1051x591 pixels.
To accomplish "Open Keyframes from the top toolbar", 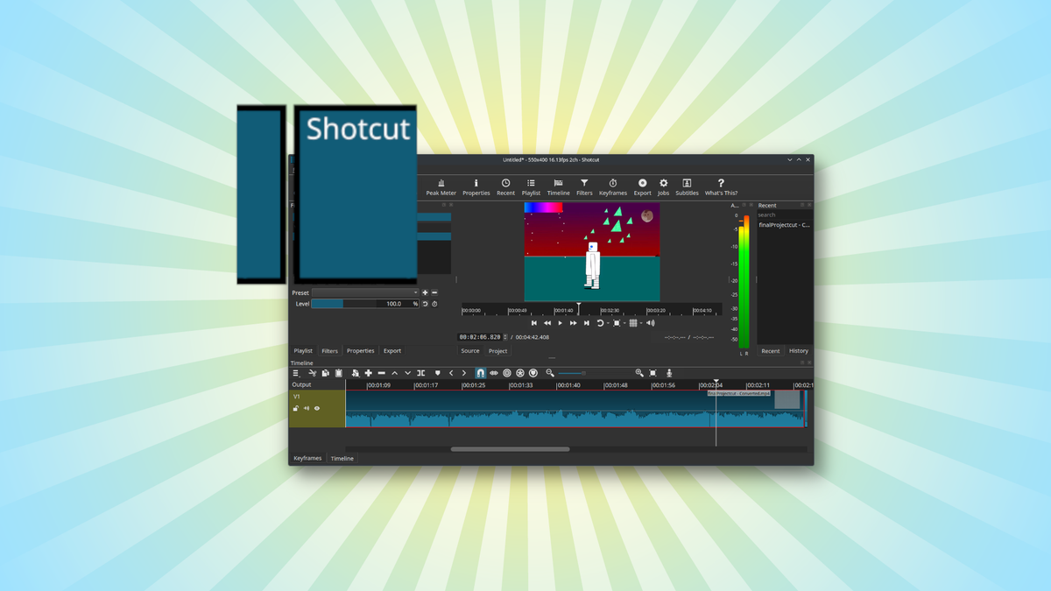I will tap(613, 187).
